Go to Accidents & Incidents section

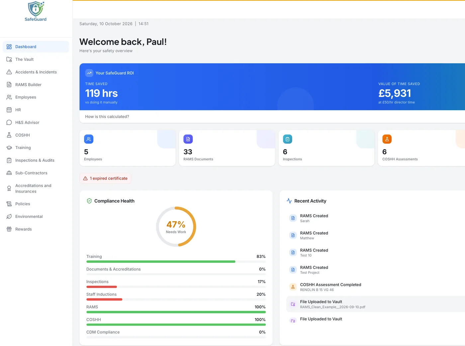pos(36,72)
